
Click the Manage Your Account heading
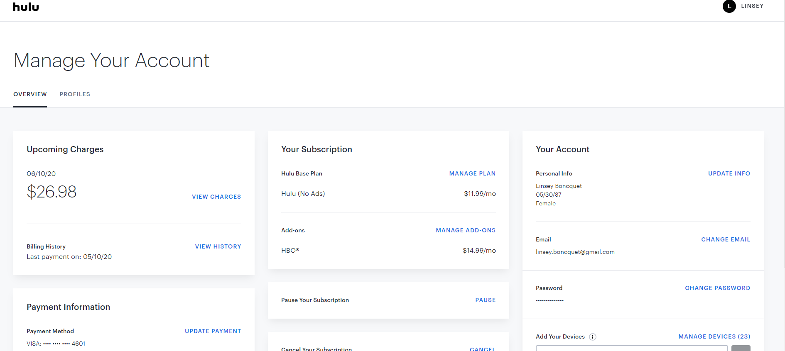(112, 61)
